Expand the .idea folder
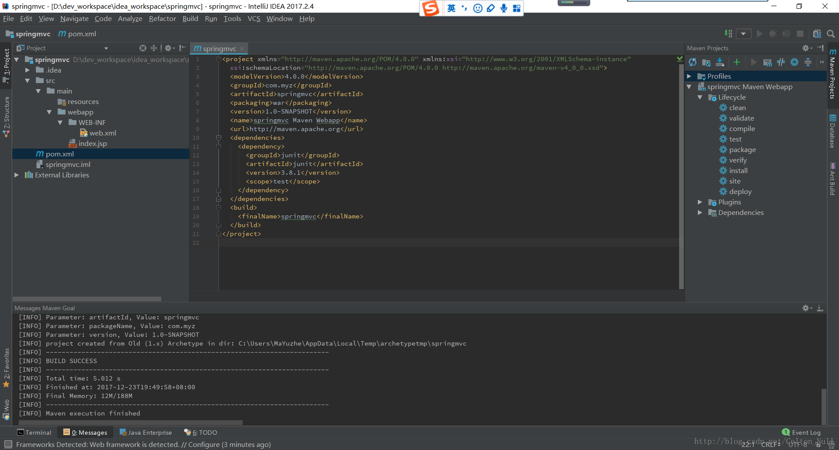 coord(28,70)
